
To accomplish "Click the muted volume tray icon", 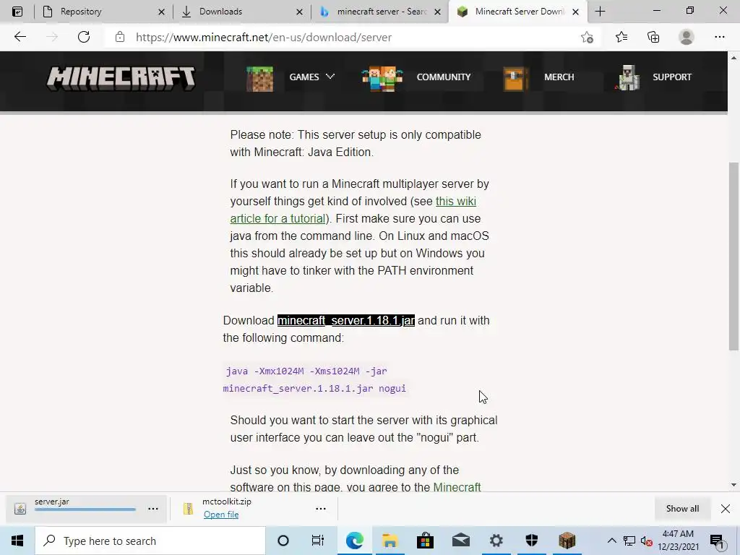I will [647, 541].
